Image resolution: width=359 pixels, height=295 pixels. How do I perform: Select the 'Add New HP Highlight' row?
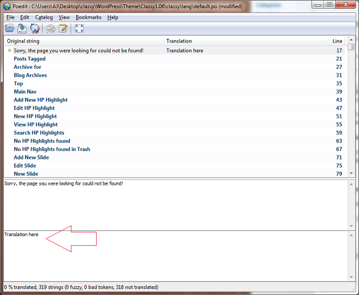pyautogui.click(x=175, y=100)
